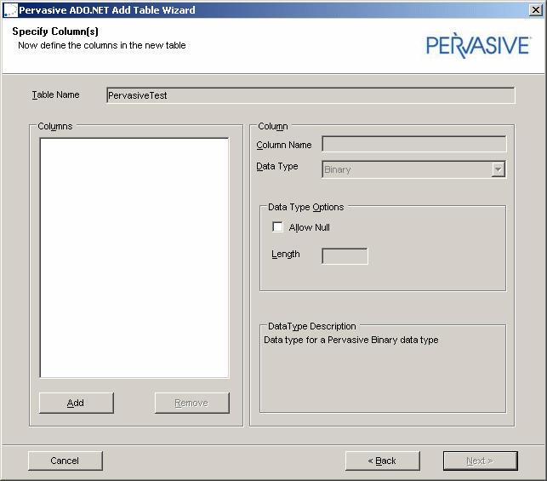The height and width of the screenshot is (481, 547).
Task: Click the DataType Description text
Action: pos(350,341)
